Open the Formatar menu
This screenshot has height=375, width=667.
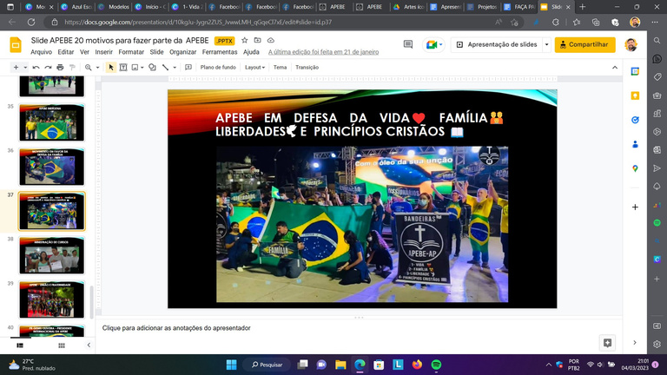click(x=131, y=52)
